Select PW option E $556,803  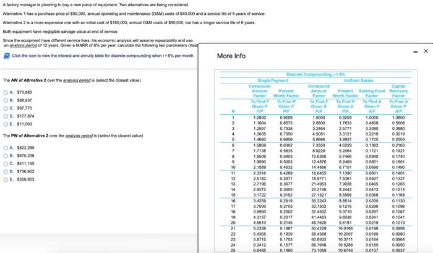point(6,179)
